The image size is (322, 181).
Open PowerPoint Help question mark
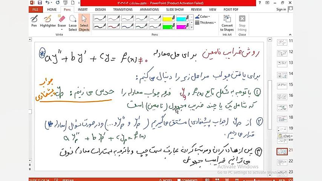click(x=260, y=3)
